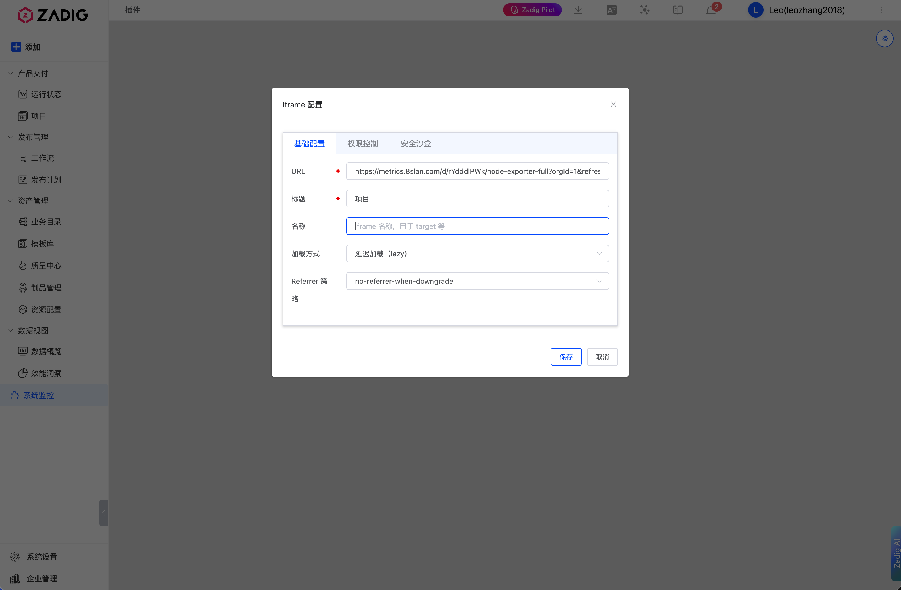Click the 名称 input field
Viewport: 901px width, 590px height.
(x=477, y=226)
